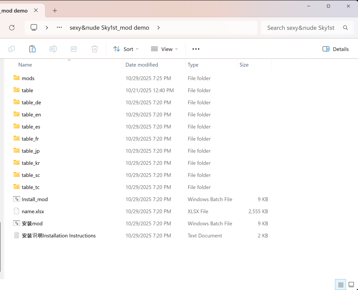
Task: Click the 2,555 KB size cell
Action: coord(258,211)
